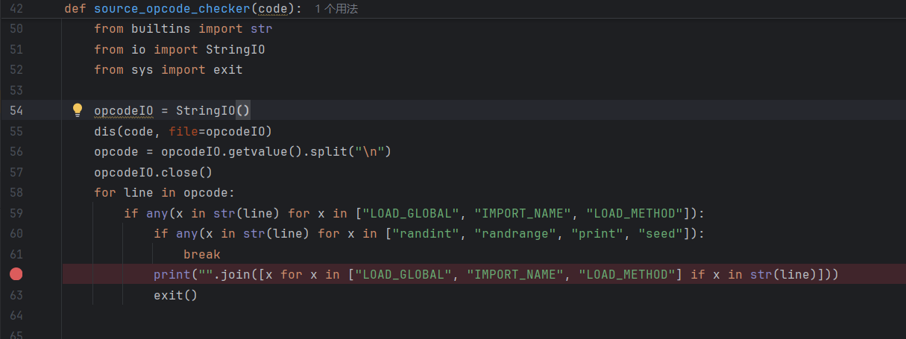Place the cursor on empty line 64

298,315
